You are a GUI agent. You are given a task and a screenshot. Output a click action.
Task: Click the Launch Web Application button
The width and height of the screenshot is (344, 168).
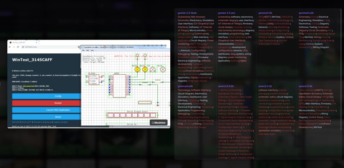click(x=46, y=110)
